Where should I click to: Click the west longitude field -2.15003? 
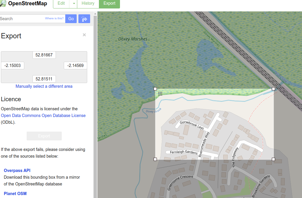pos(13,66)
